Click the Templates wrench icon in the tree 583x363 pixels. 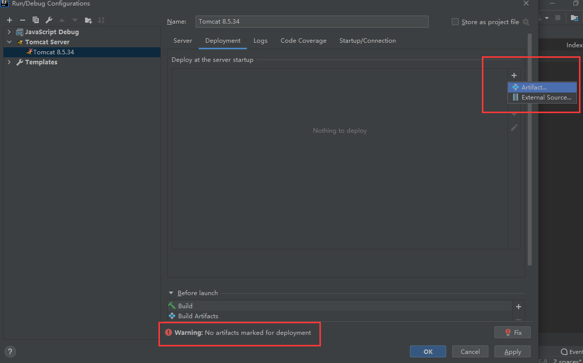pos(20,62)
